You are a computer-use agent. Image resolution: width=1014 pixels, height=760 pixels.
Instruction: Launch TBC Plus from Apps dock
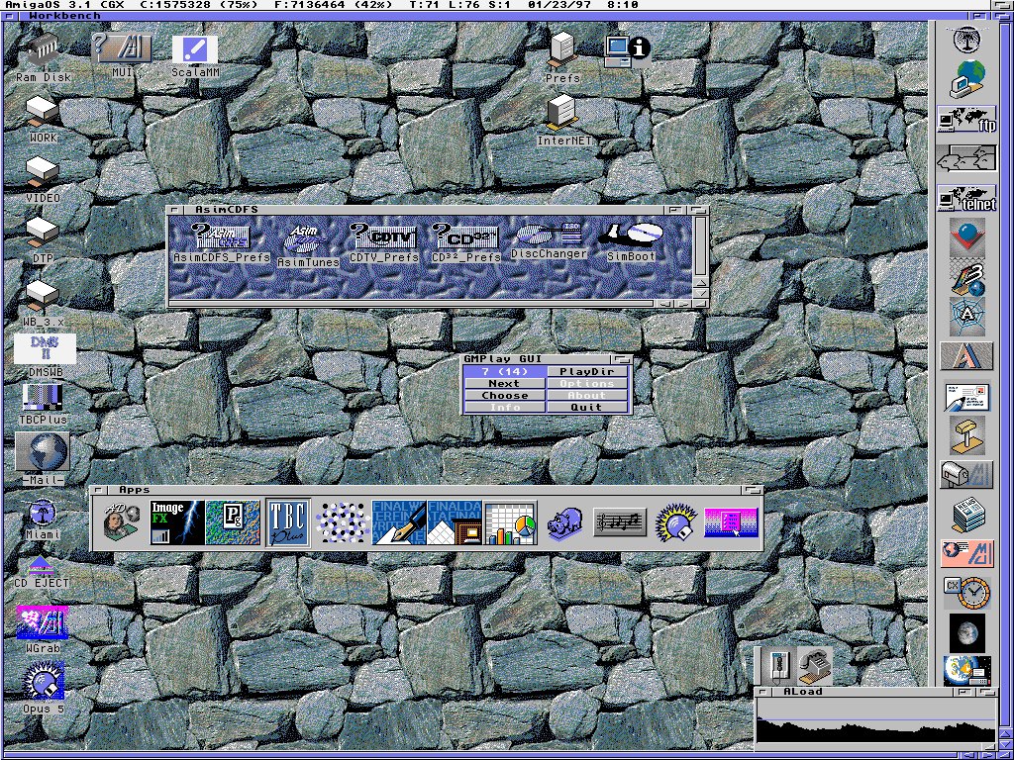pos(288,522)
